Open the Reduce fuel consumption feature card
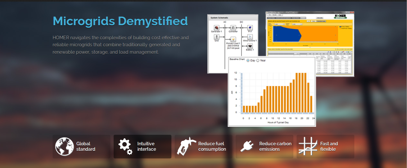 [203, 147]
